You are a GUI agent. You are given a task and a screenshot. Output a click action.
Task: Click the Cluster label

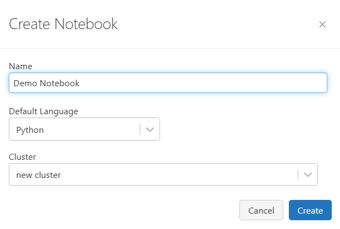(21, 157)
